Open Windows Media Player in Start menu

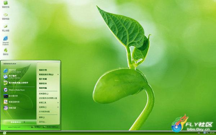tap(14, 90)
